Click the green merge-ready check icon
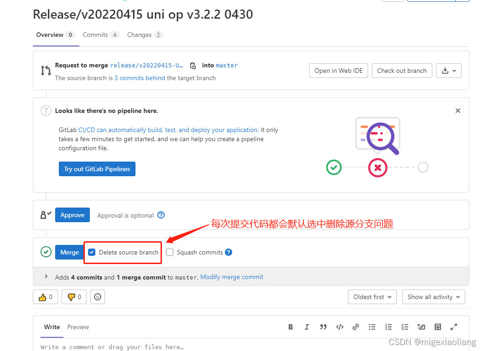Viewport: 483px width, 351px height. click(x=46, y=252)
